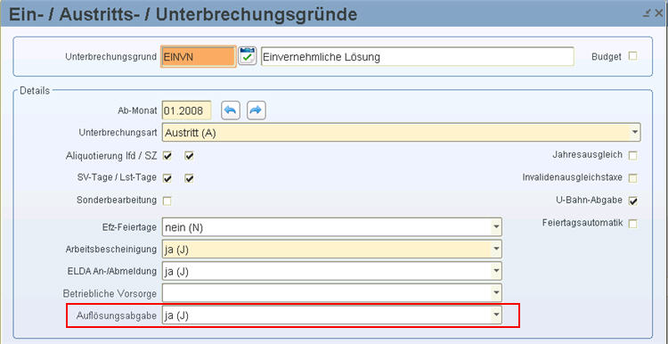Click the Einvernehmliche Lösung description field

(x=417, y=57)
